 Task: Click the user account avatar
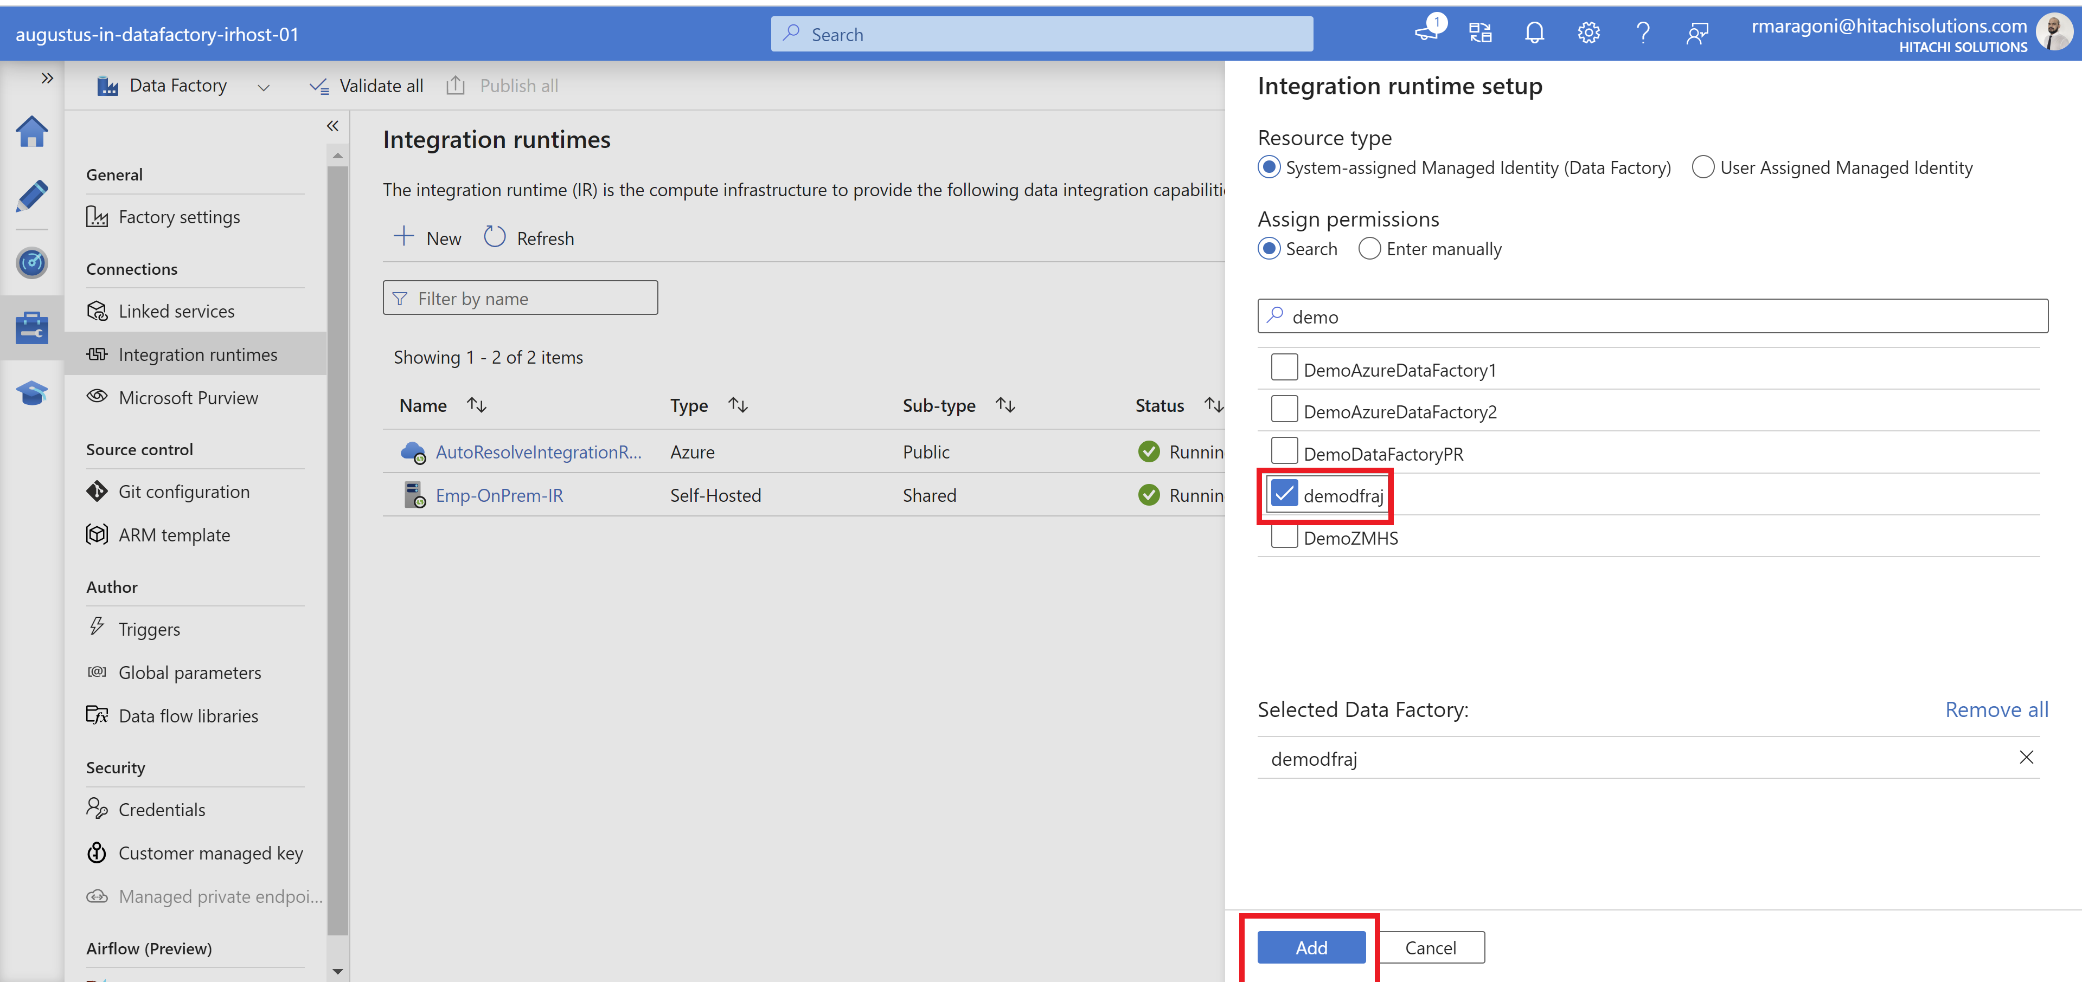2053,33
